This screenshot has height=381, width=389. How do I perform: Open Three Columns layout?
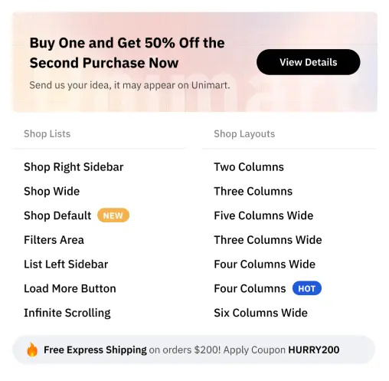(x=253, y=191)
